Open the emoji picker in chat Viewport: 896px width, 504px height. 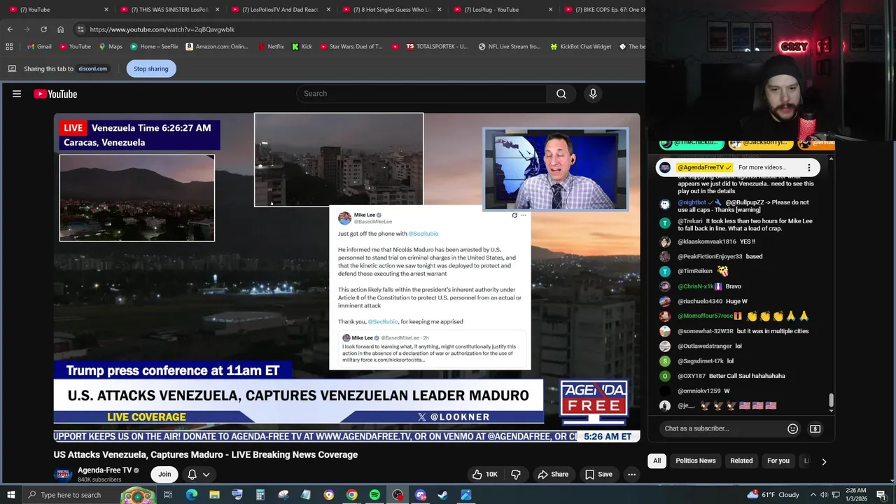[792, 428]
